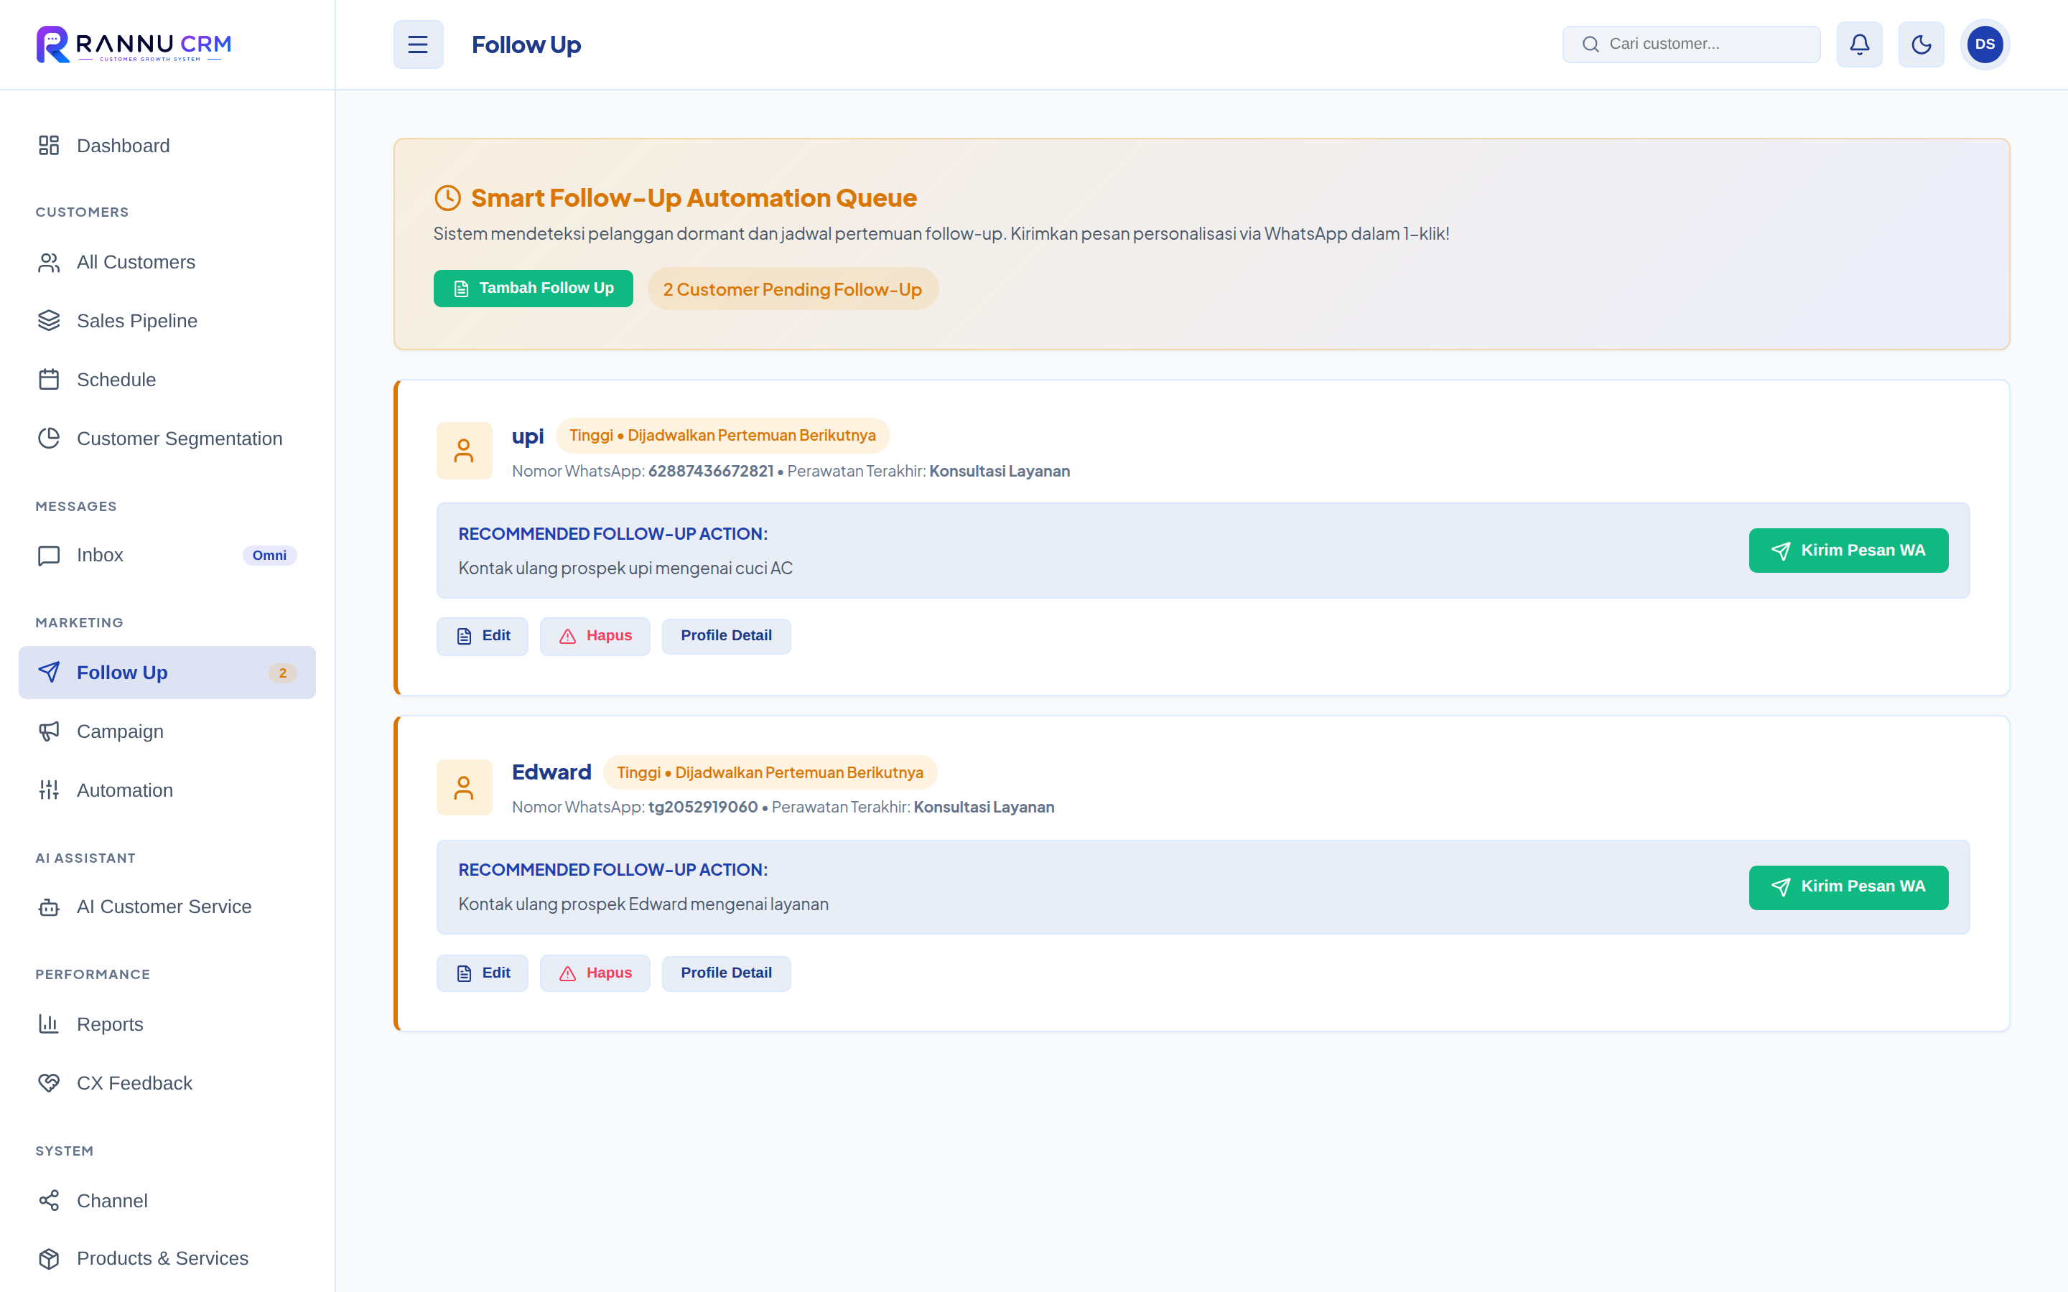The height and width of the screenshot is (1292, 2068).
Task: Open Profile Detail for Edward
Action: tap(725, 973)
